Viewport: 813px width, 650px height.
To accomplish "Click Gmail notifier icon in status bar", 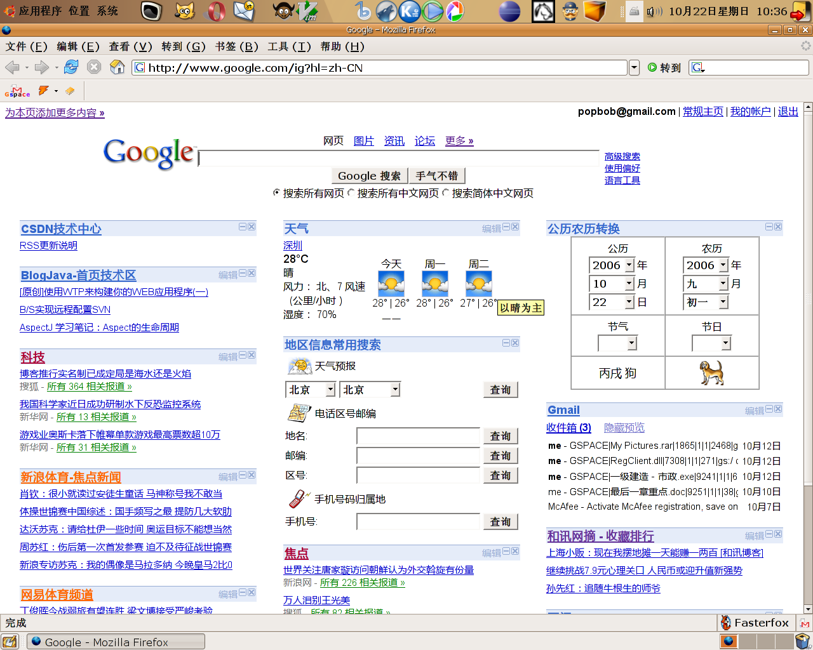I will [x=804, y=623].
